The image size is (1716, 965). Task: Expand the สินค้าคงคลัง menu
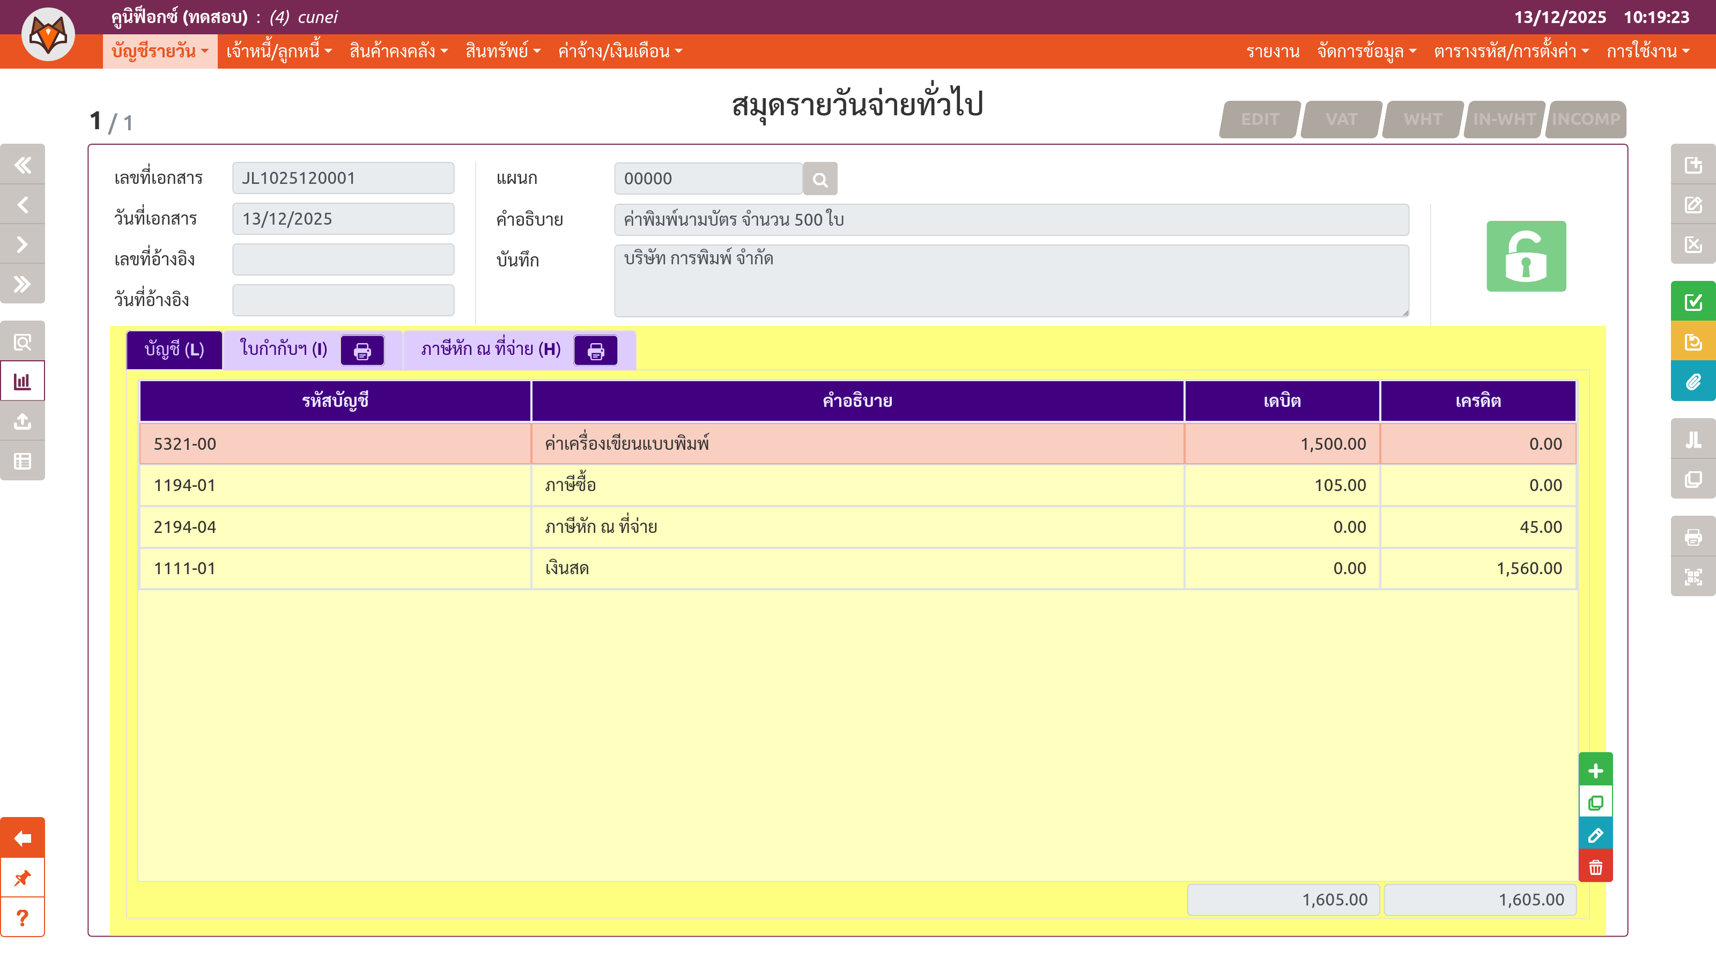tap(398, 51)
